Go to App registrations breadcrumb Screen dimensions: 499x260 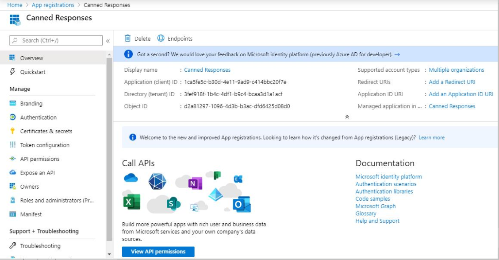tap(53, 5)
